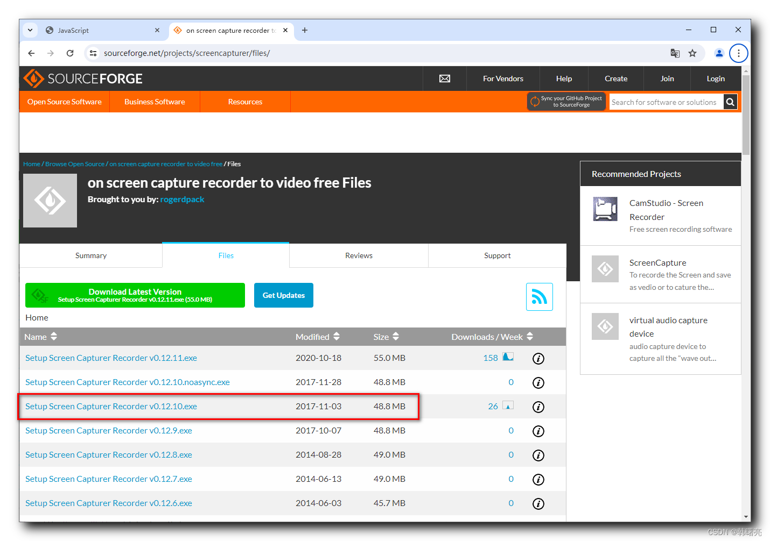
Task: View info icon for v0.12.11.exe row
Action: tap(538, 359)
